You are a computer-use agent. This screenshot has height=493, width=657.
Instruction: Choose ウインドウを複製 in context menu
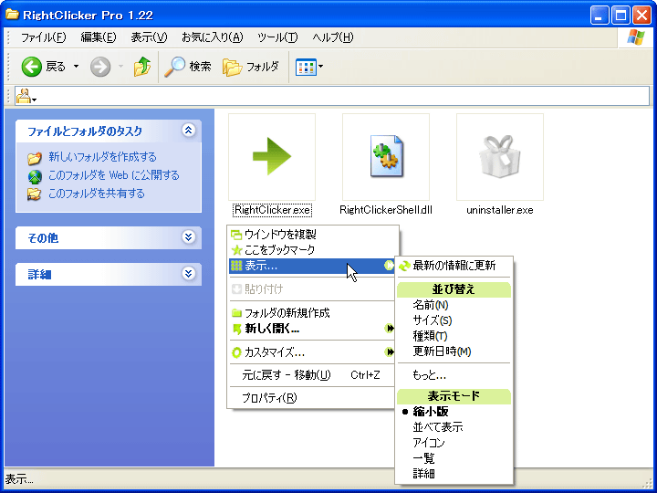(312, 235)
